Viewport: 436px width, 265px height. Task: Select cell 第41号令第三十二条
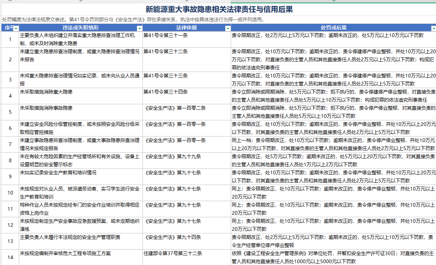[187, 60]
